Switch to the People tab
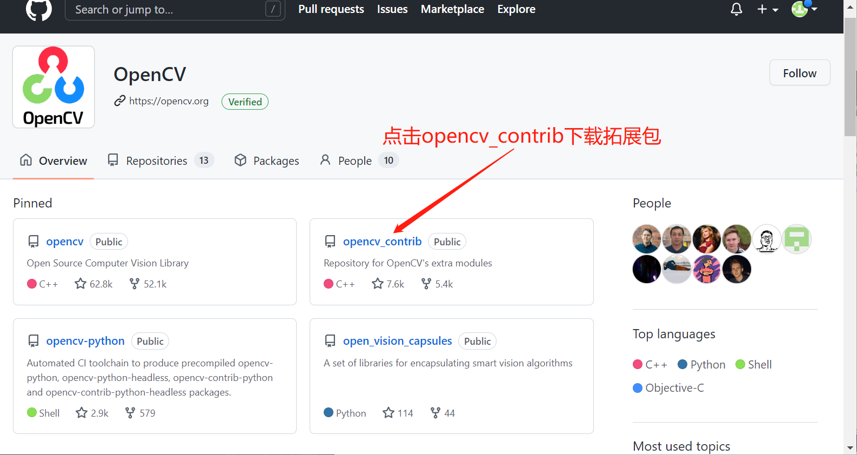857x455 pixels. coord(359,160)
